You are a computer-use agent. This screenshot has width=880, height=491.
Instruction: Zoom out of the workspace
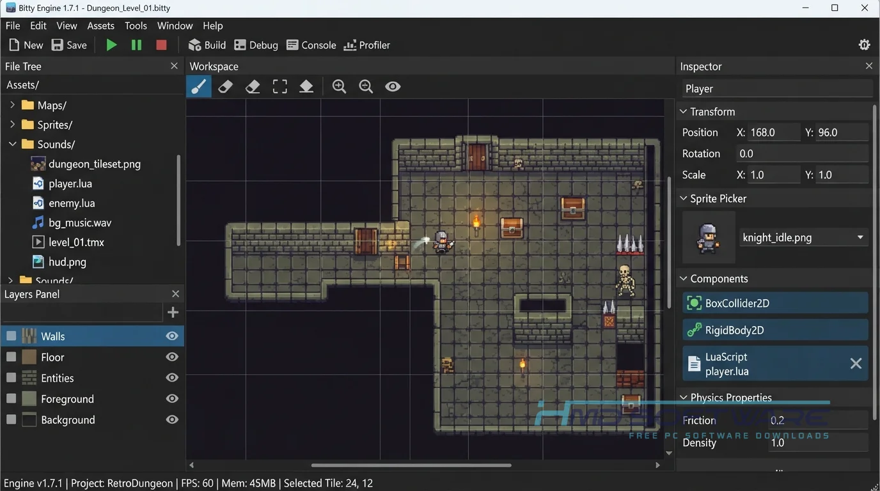(366, 86)
